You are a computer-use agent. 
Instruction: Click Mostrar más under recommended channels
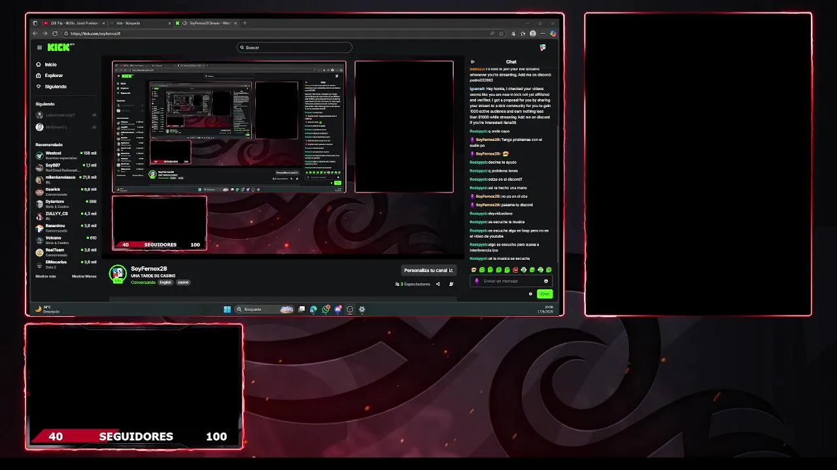pyautogui.click(x=46, y=276)
